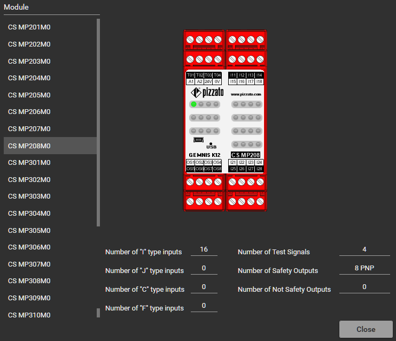Click the www.pizzato.com text on the module
This screenshot has height=341, width=396.
(x=246, y=94)
